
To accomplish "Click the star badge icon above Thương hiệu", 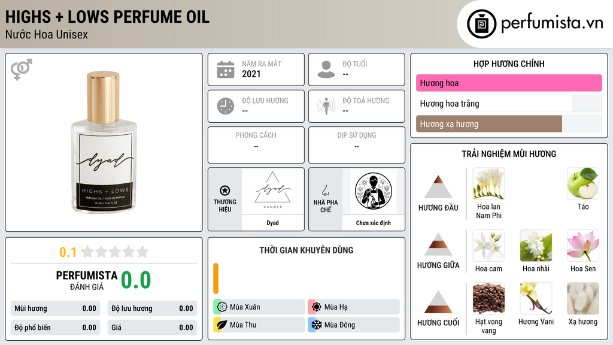I will pyautogui.click(x=225, y=190).
